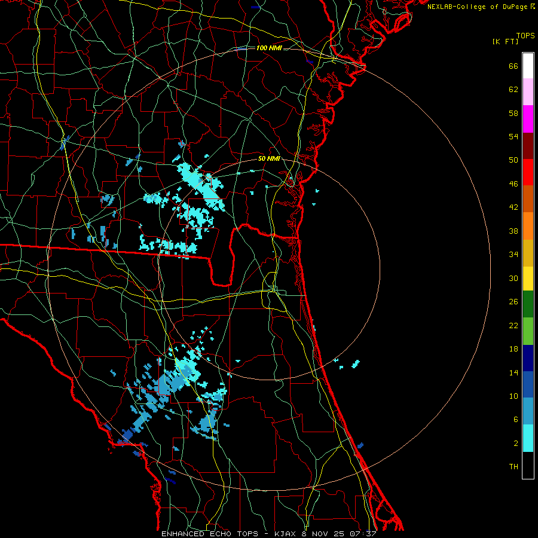Viewport: 538px width, 538px height.
Task: Click the "22" legend value
Action: pyautogui.click(x=513, y=325)
